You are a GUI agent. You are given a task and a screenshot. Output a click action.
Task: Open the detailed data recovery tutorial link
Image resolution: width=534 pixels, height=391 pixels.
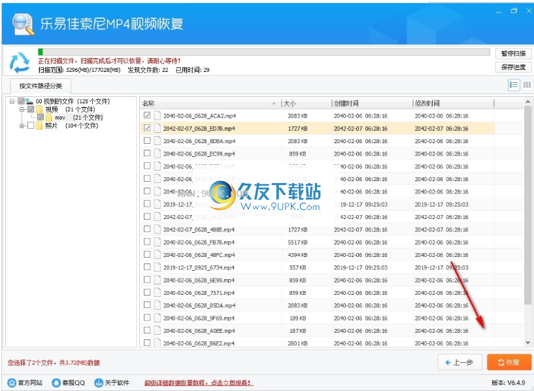coord(199,382)
